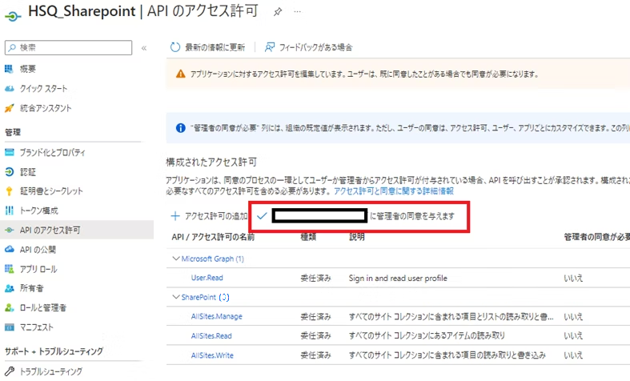Click the 統合アシスタント rocket icon
630x381 pixels.
[9, 108]
